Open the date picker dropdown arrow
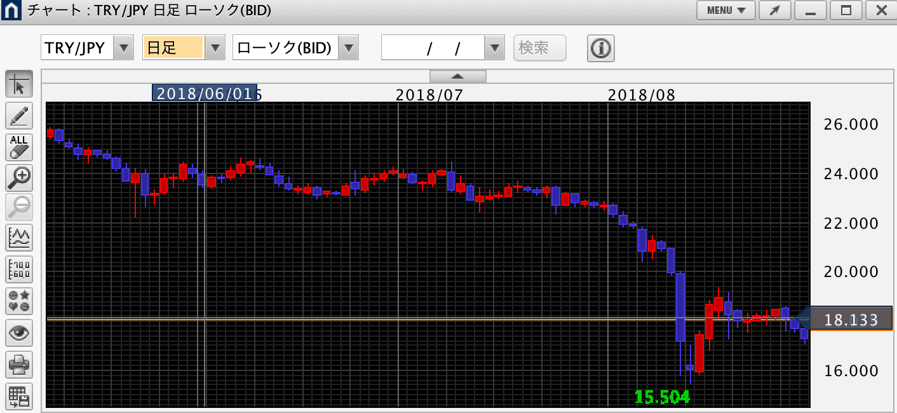Image resolution: width=897 pixels, height=413 pixels. click(495, 48)
